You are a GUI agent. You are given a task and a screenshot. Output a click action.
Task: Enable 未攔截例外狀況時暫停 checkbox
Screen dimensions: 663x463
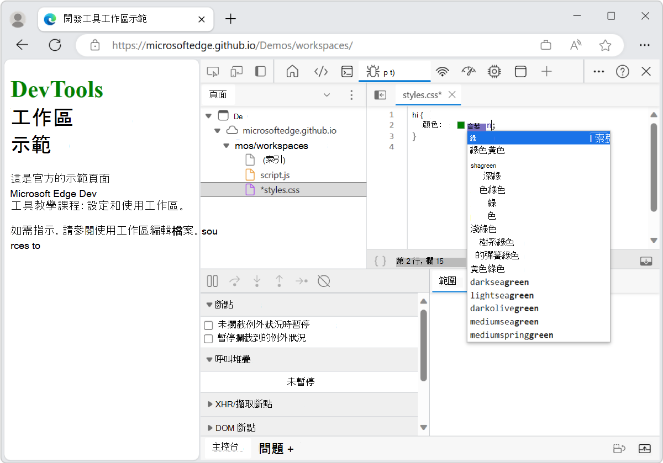pyautogui.click(x=208, y=324)
